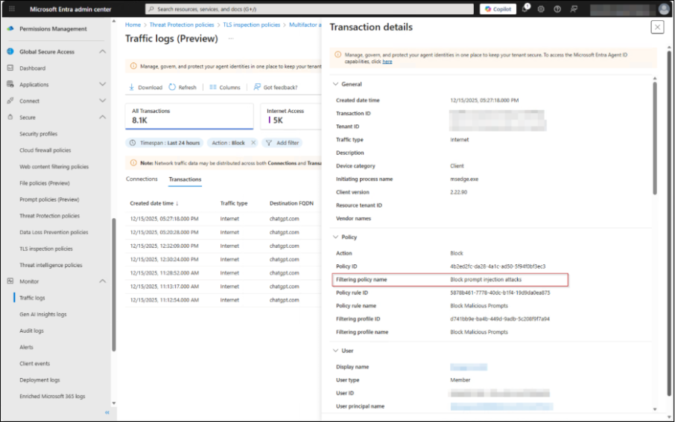This screenshot has width=675, height=422.
Task: Collapse the General section
Action: pos(336,84)
